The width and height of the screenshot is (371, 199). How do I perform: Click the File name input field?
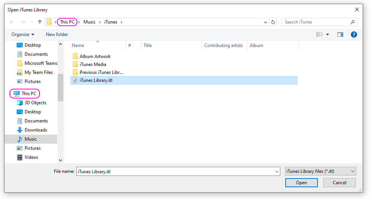coord(175,171)
